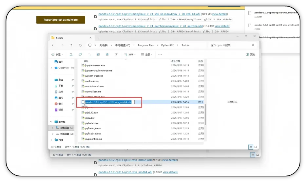Open the three-dot more options menu

click(x=160, y=54)
